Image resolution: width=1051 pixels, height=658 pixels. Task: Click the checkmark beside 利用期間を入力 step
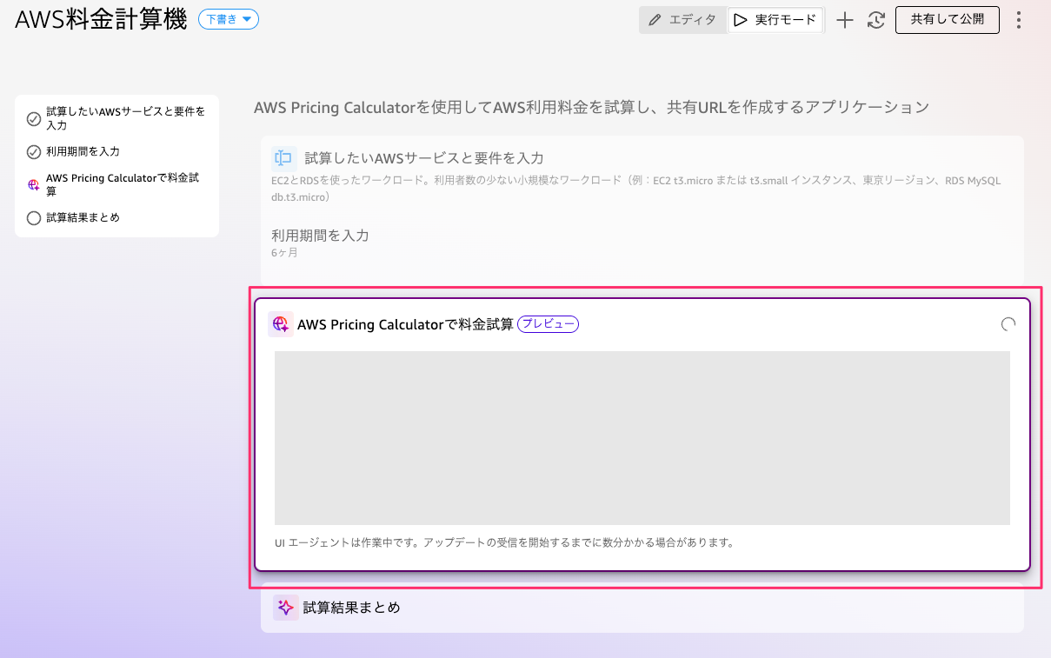[x=34, y=152]
